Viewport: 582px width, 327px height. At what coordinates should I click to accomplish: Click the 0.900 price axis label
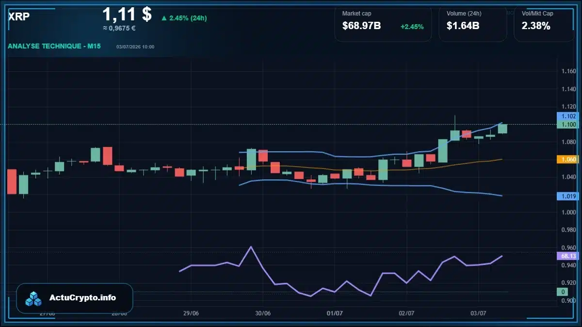(568, 301)
